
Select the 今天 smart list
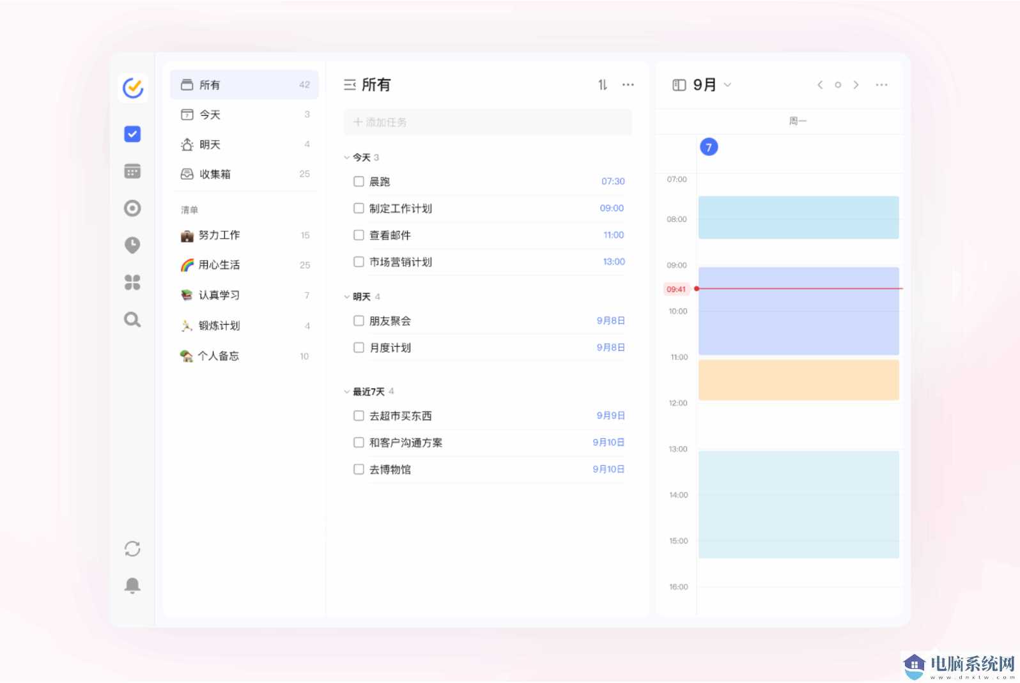coord(244,115)
